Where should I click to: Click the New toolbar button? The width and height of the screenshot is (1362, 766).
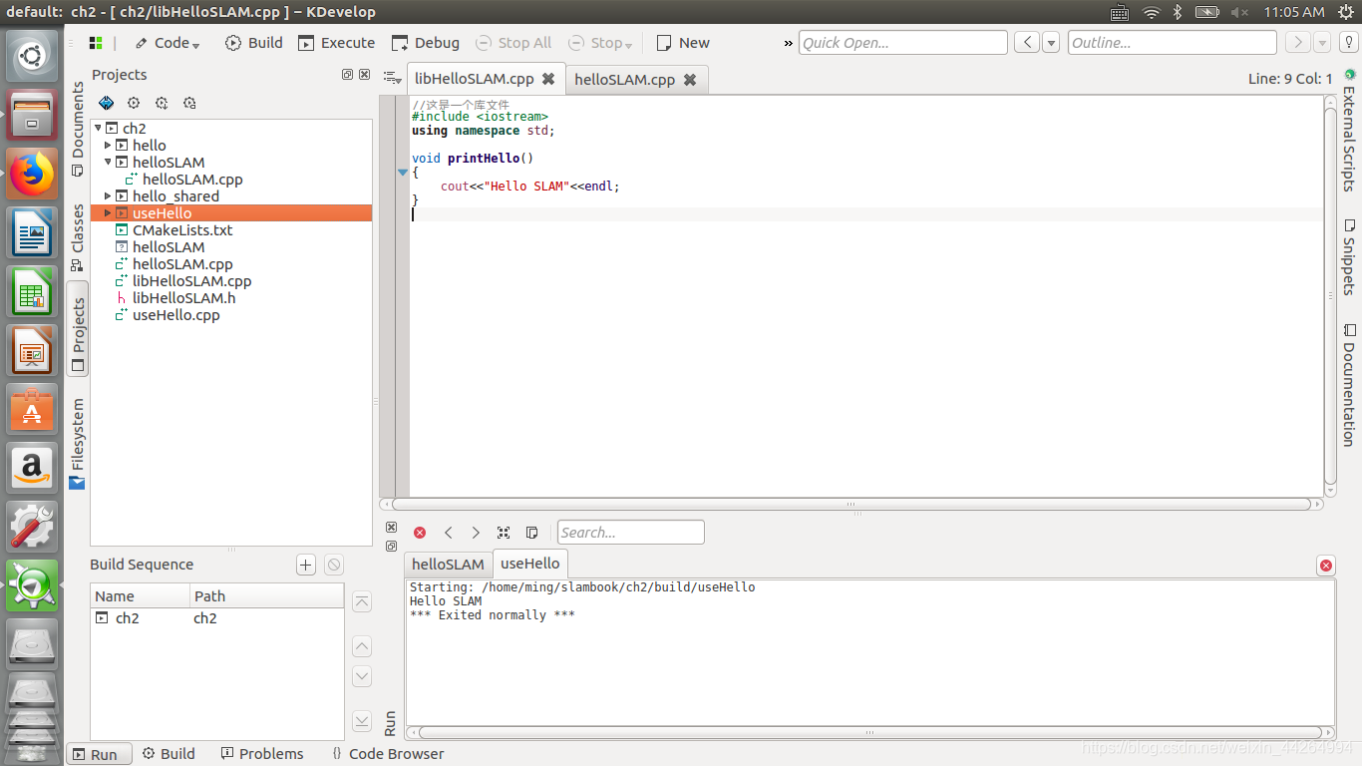[x=683, y=43]
